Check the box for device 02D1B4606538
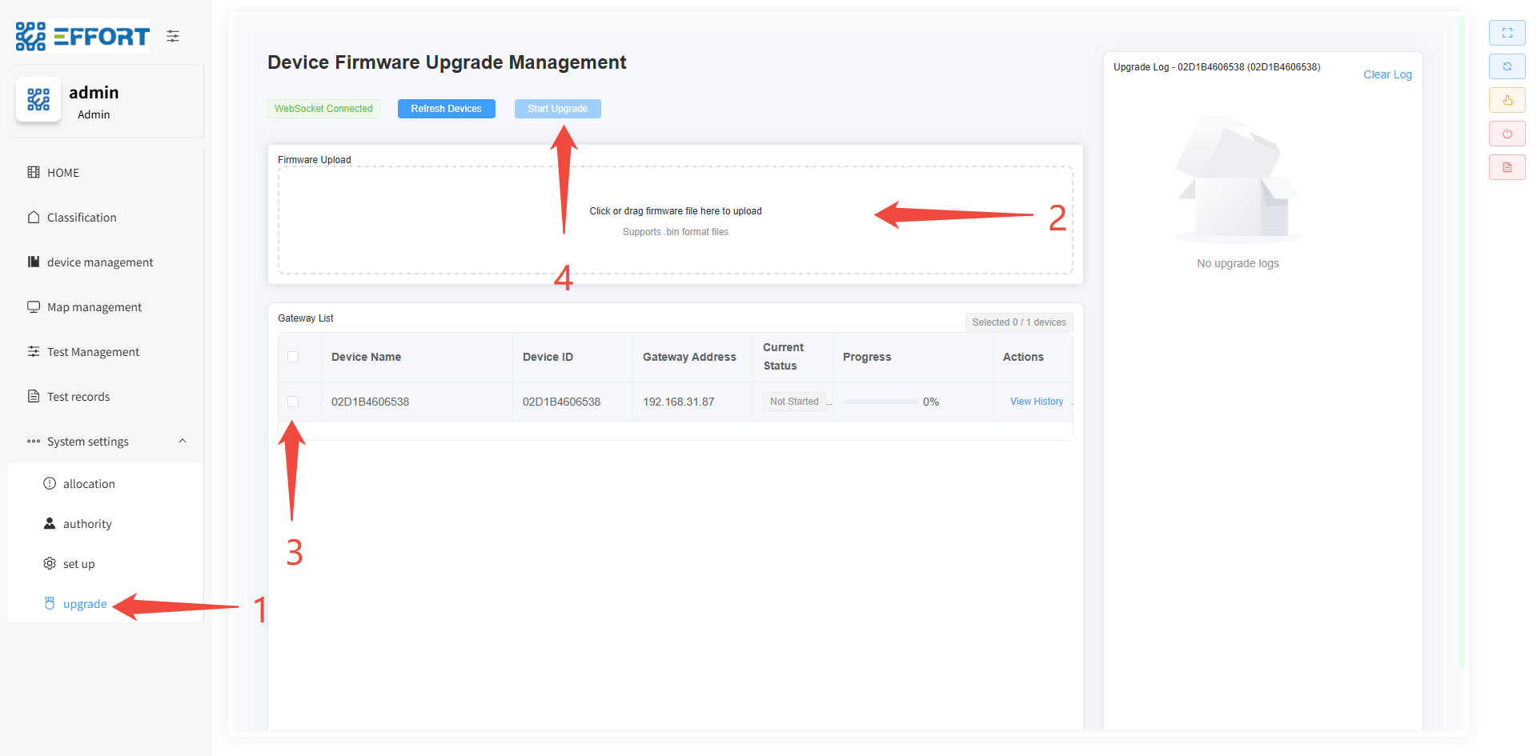The height and width of the screenshot is (756, 1537). 293,402
